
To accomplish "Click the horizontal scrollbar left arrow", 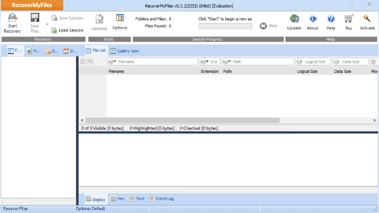I will [82, 120].
